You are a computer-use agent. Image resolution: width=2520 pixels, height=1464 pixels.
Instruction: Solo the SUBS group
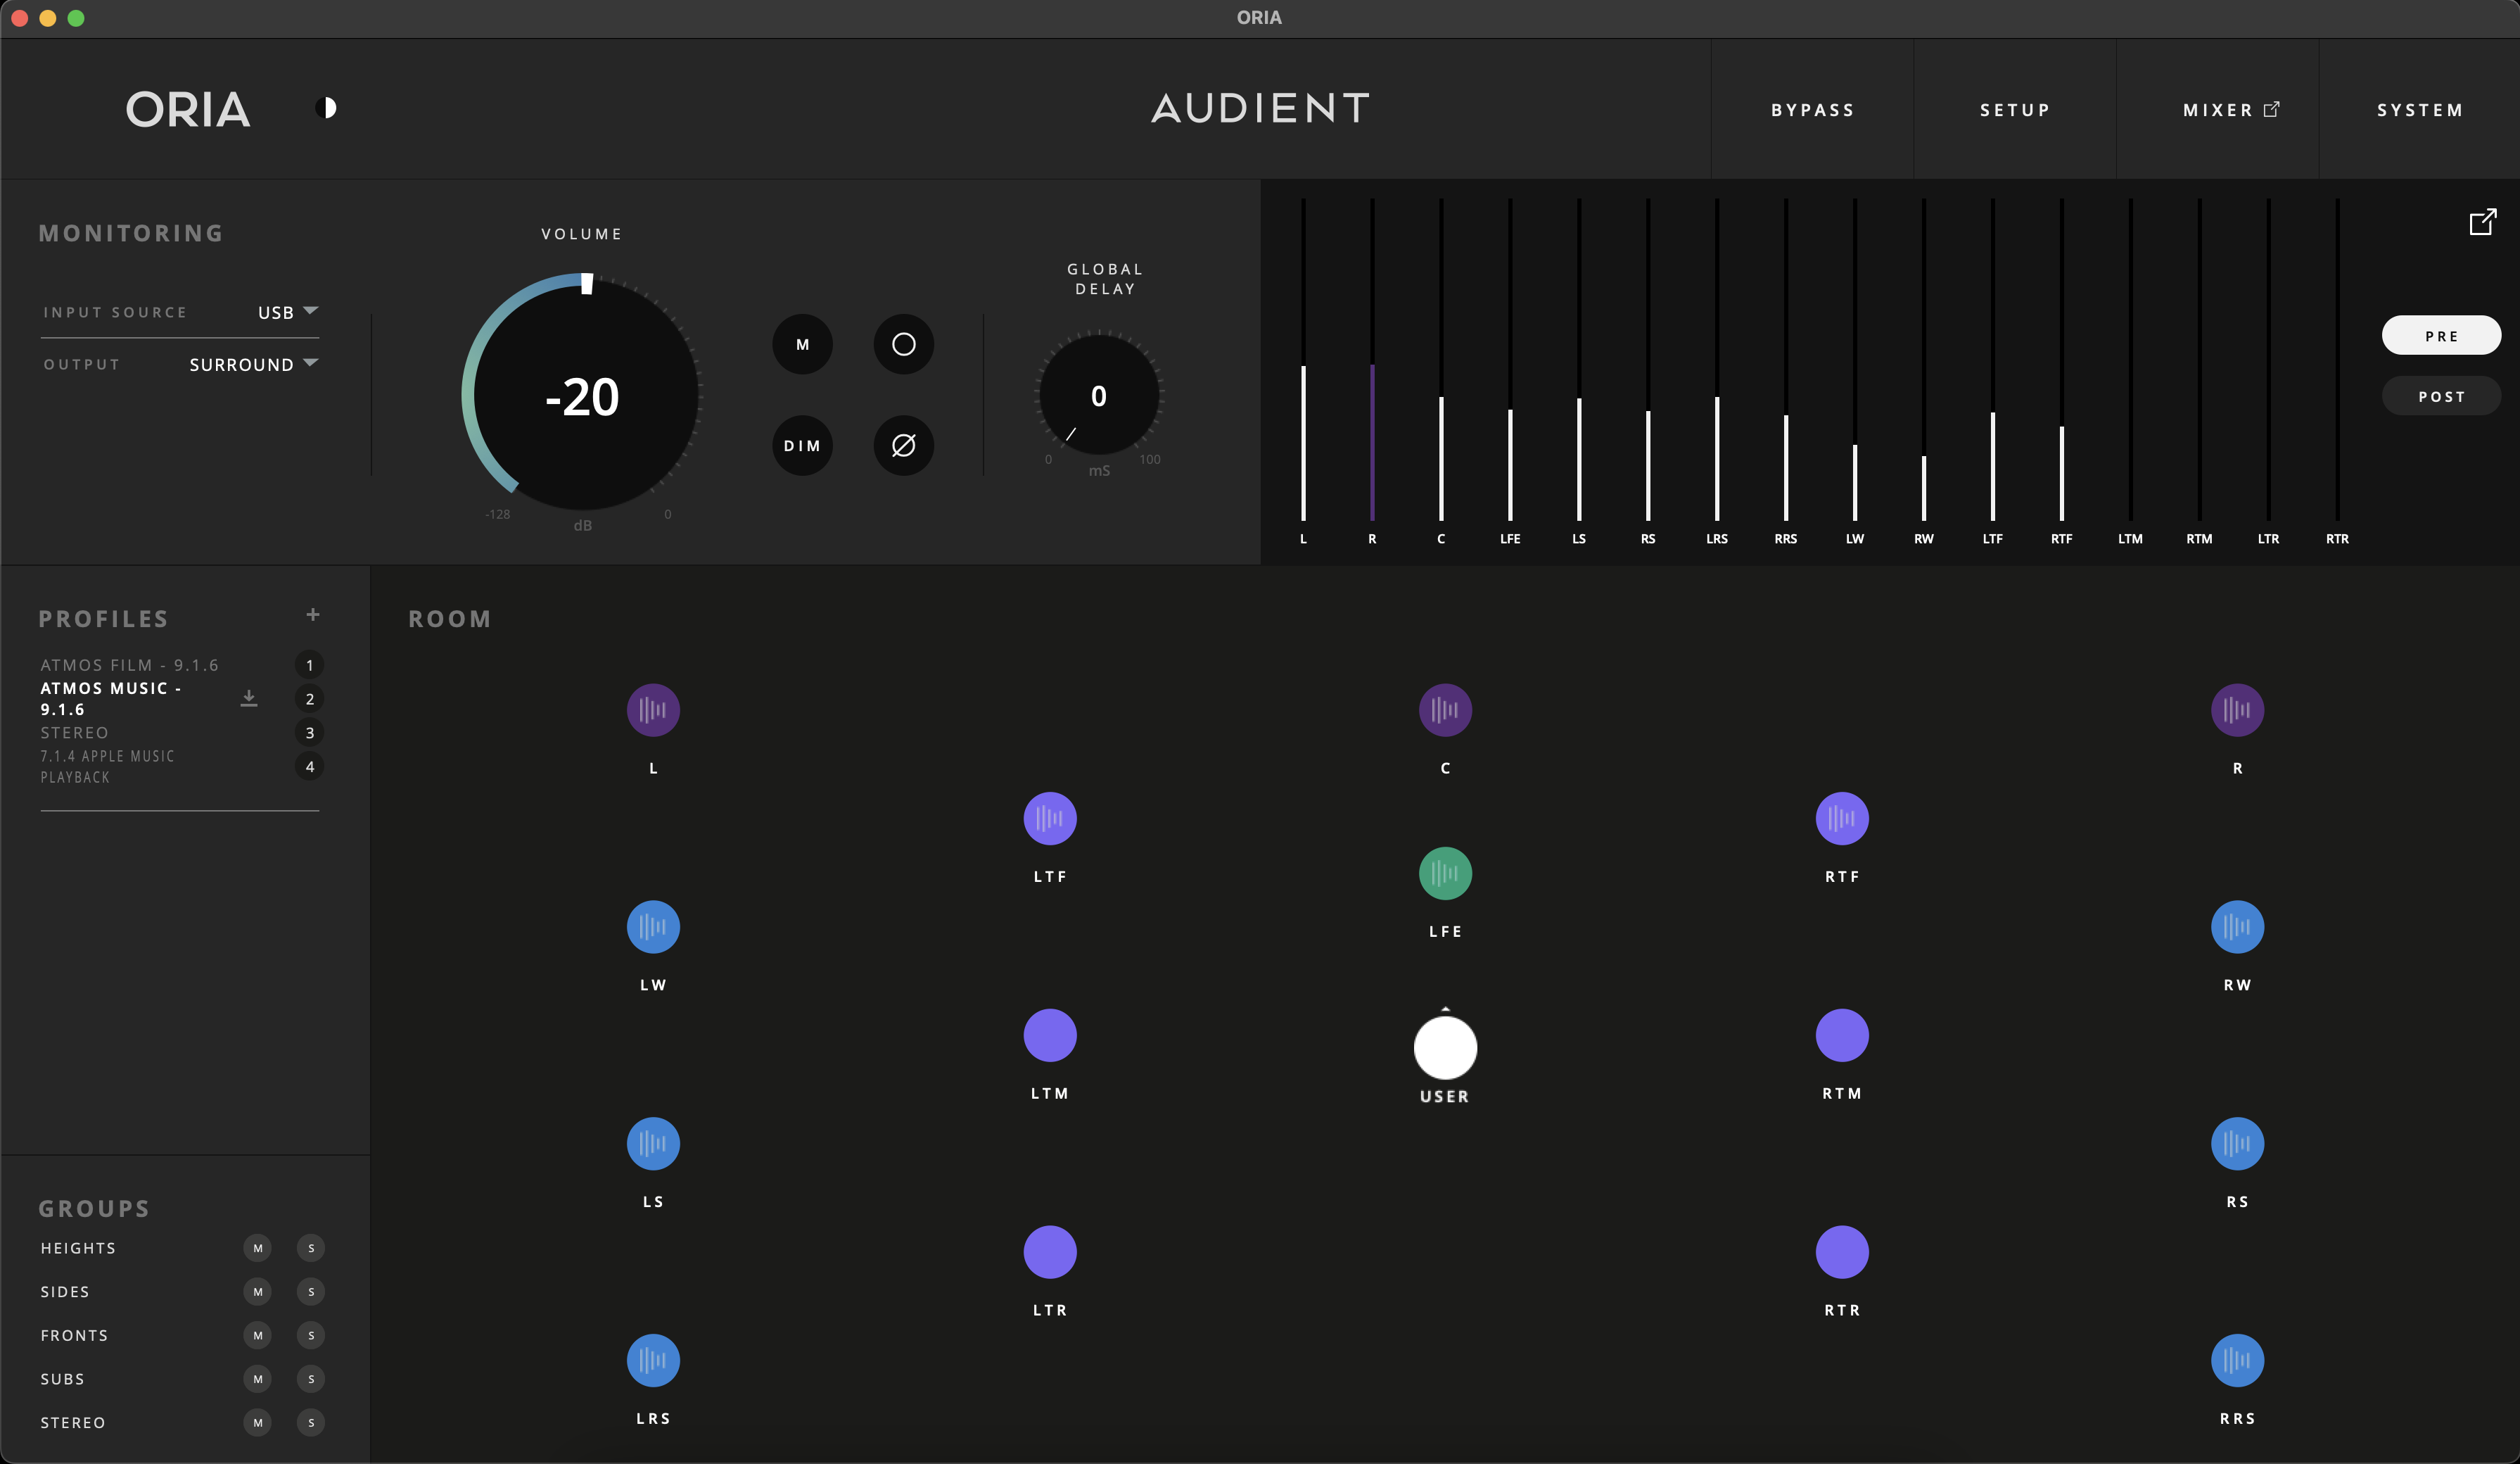[x=311, y=1379]
